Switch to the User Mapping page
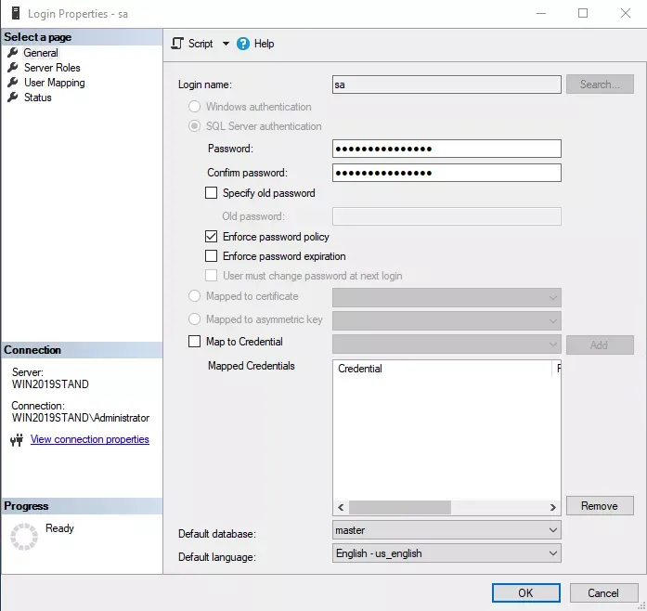647x611 pixels. tap(54, 83)
